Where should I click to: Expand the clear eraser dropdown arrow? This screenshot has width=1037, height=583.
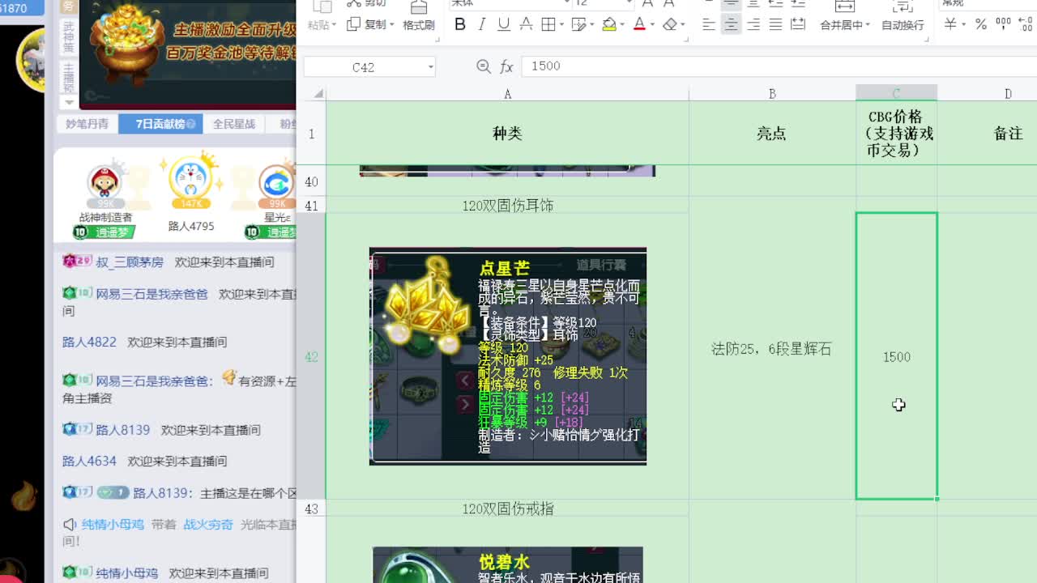pyautogui.click(x=683, y=25)
